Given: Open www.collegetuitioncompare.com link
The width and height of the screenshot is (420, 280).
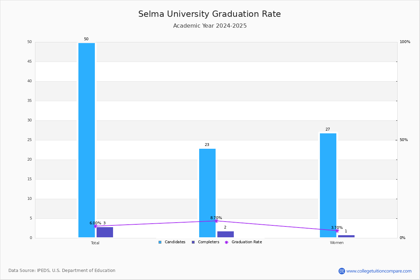Looking at the screenshot, I should pos(379,271).
